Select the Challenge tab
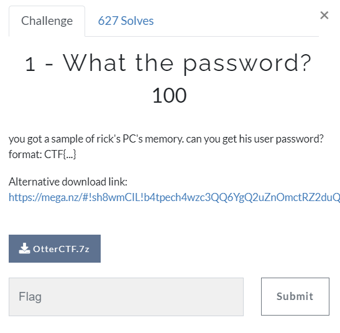Viewport: 340px width, 333px height. (x=47, y=21)
